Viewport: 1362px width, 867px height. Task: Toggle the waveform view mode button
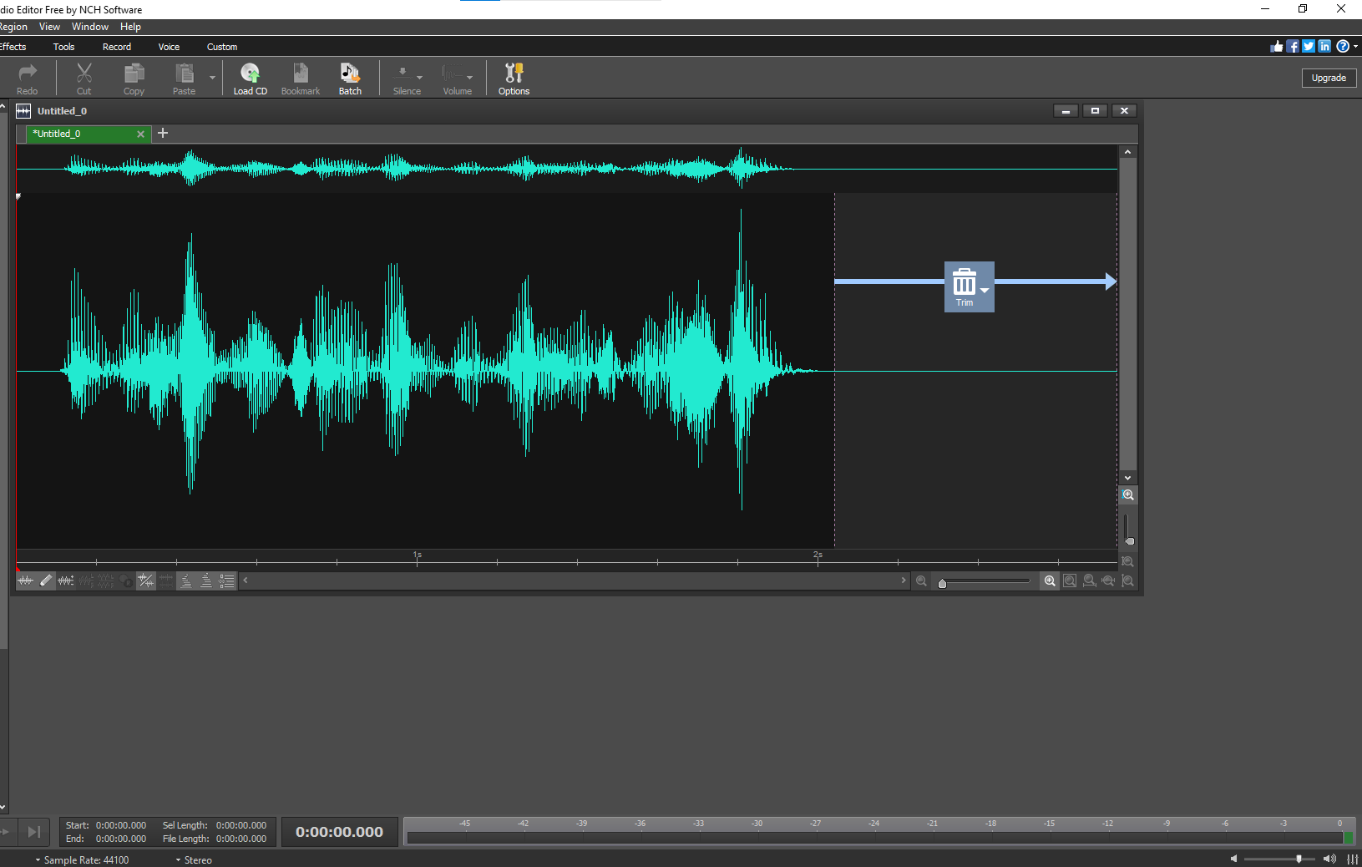click(x=26, y=581)
